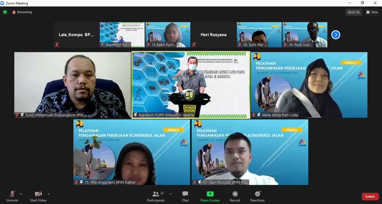The width and height of the screenshot is (382, 204).
Task: Click pin icon on Asep Hilmansyah tile
Action: click(22, 115)
